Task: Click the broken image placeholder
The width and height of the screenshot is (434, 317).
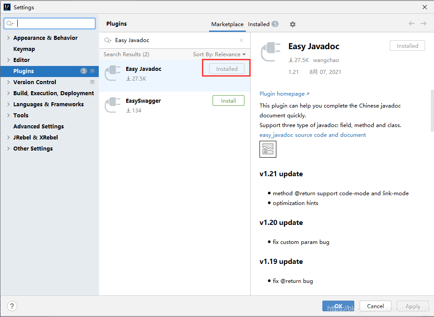Action: [267, 149]
